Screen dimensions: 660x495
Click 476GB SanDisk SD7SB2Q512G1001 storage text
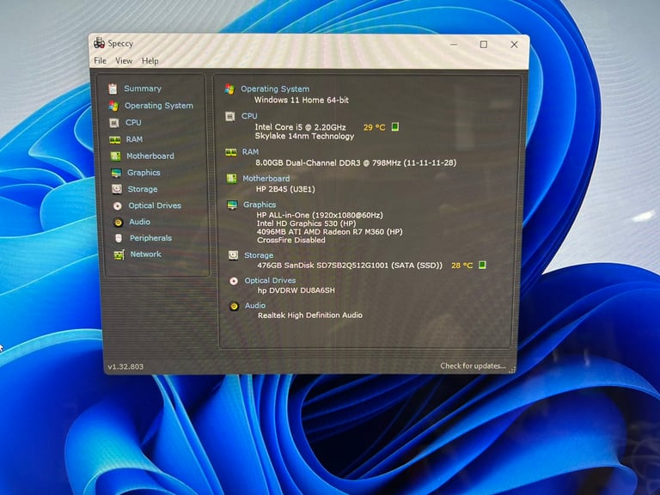pos(350,266)
